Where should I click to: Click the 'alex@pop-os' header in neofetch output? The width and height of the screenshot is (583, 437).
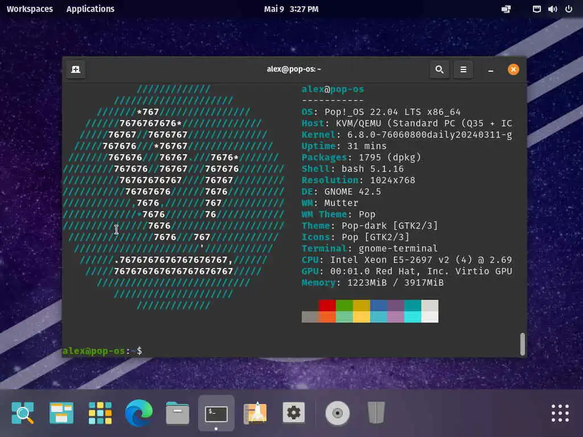click(x=332, y=89)
